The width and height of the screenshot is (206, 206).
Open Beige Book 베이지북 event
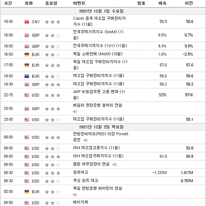coord(80,202)
